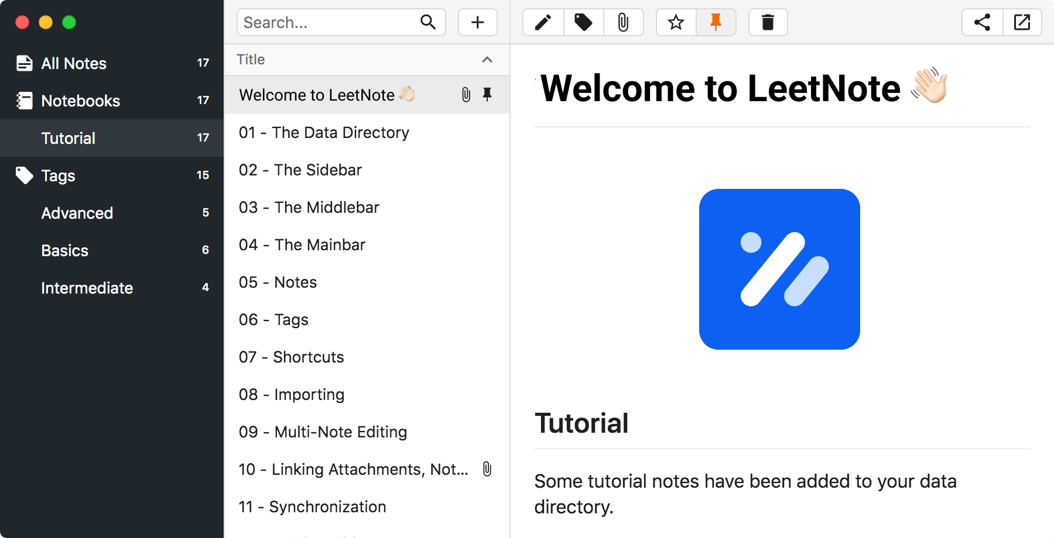Click the LeetNote blue logo image
The height and width of the screenshot is (538, 1054).
pyautogui.click(x=779, y=269)
